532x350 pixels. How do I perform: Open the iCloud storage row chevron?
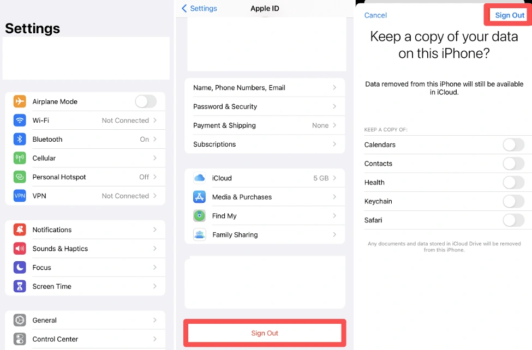(x=334, y=178)
